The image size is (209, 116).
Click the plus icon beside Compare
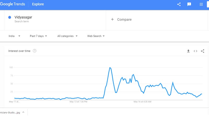[x=112, y=20]
